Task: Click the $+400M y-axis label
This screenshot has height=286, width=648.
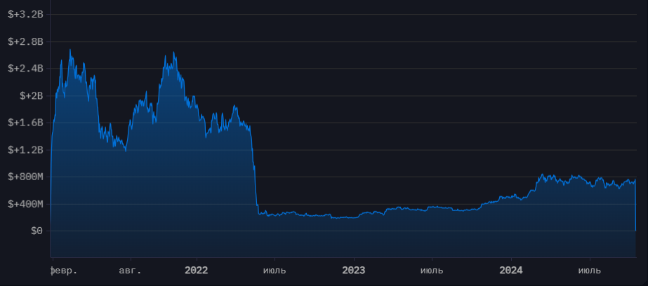Action: [x=25, y=204]
